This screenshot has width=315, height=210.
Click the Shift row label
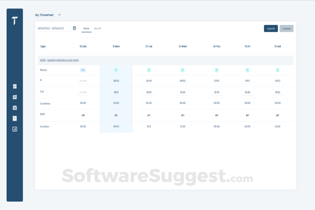point(42,114)
